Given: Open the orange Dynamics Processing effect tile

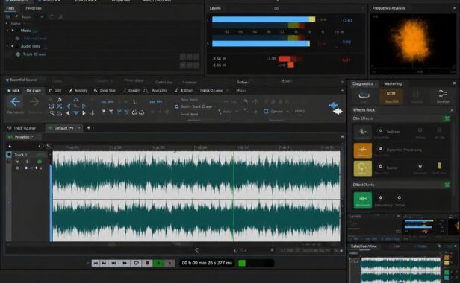Looking at the screenshot, I should 363,150.
